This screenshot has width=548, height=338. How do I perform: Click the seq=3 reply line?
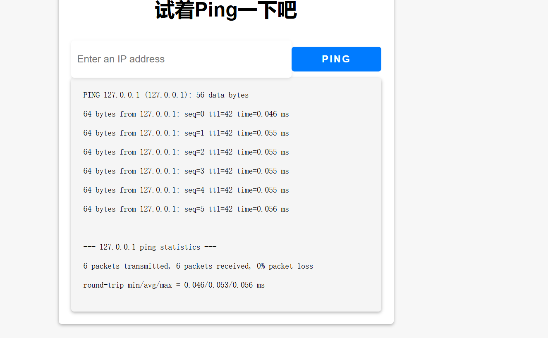pos(186,171)
